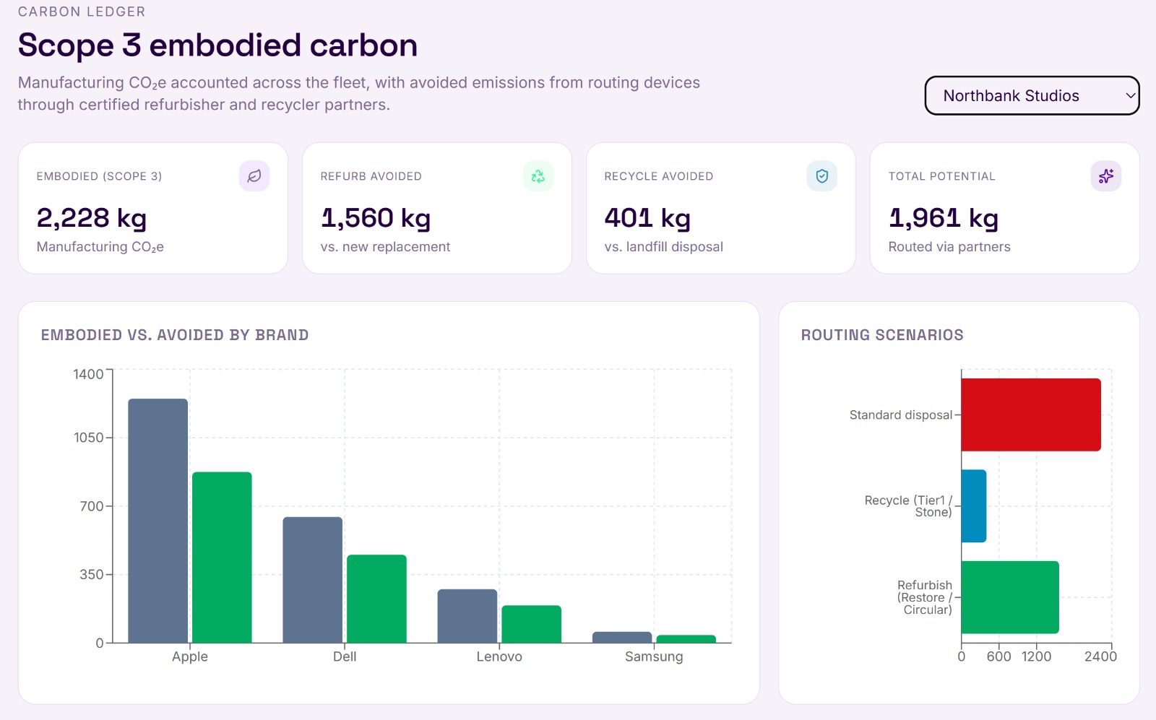Click the recycle icon on Refurb Avoided card
Screen dimensions: 1156x720
coord(538,176)
